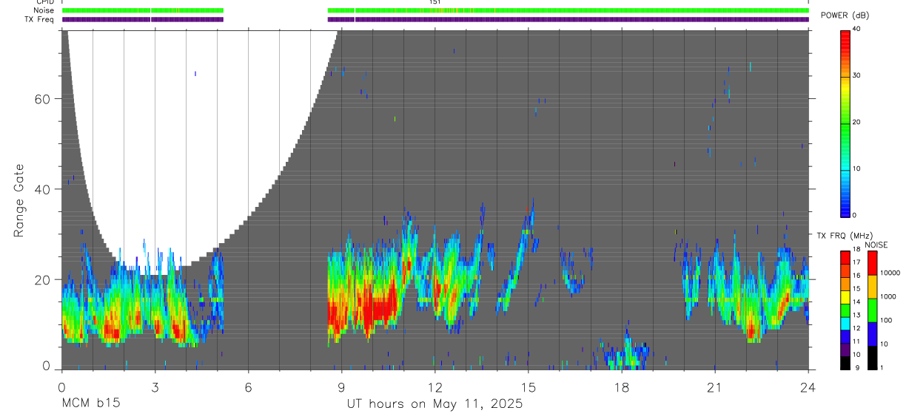This screenshot has width=909, height=419.
Task: Click the 100 tick on the NOISE scale
Action: click(x=886, y=320)
